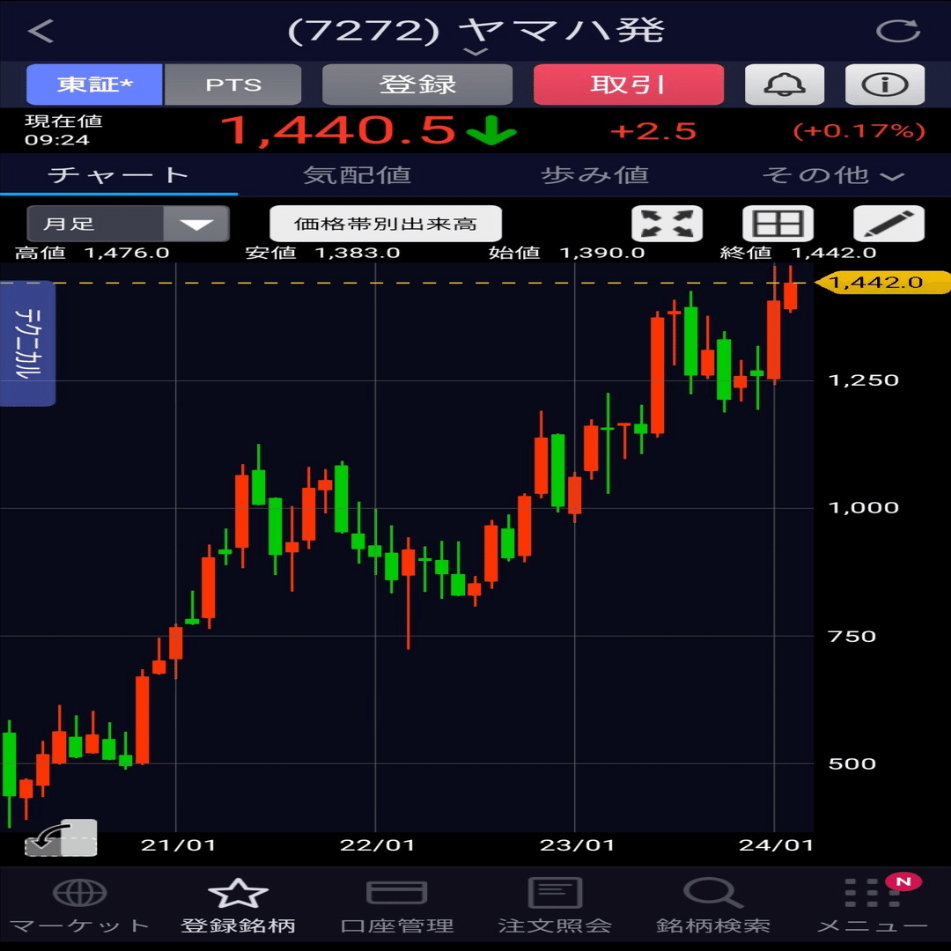Tap the 750 axis label
The height and width of the screenshot is (951, 951).
click(x=852, y=637)
